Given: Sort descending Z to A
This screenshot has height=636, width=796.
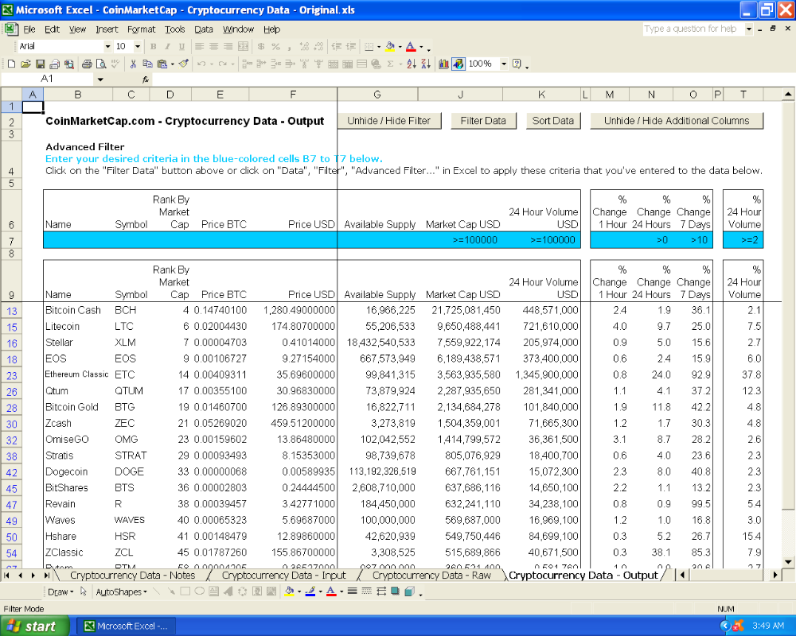Looking at the screenshot, I should (x=425, y=64).
